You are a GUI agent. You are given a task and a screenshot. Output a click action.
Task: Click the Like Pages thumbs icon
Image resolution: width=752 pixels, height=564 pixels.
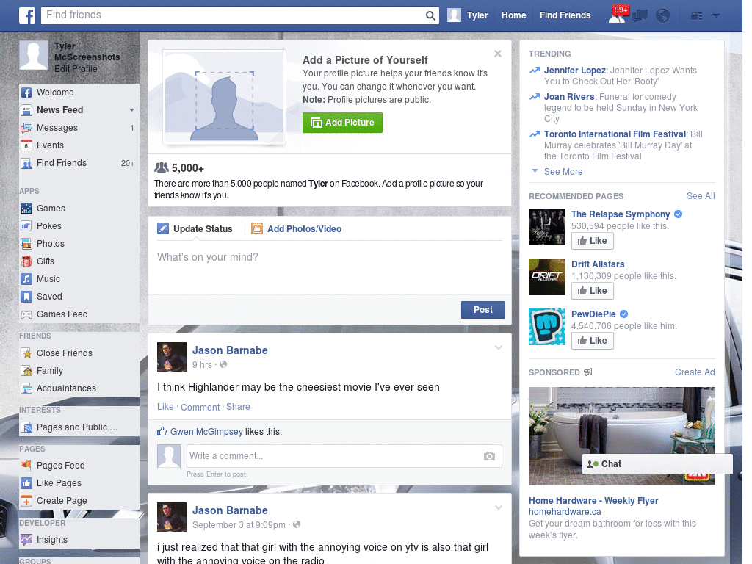[x=26, y=483]
